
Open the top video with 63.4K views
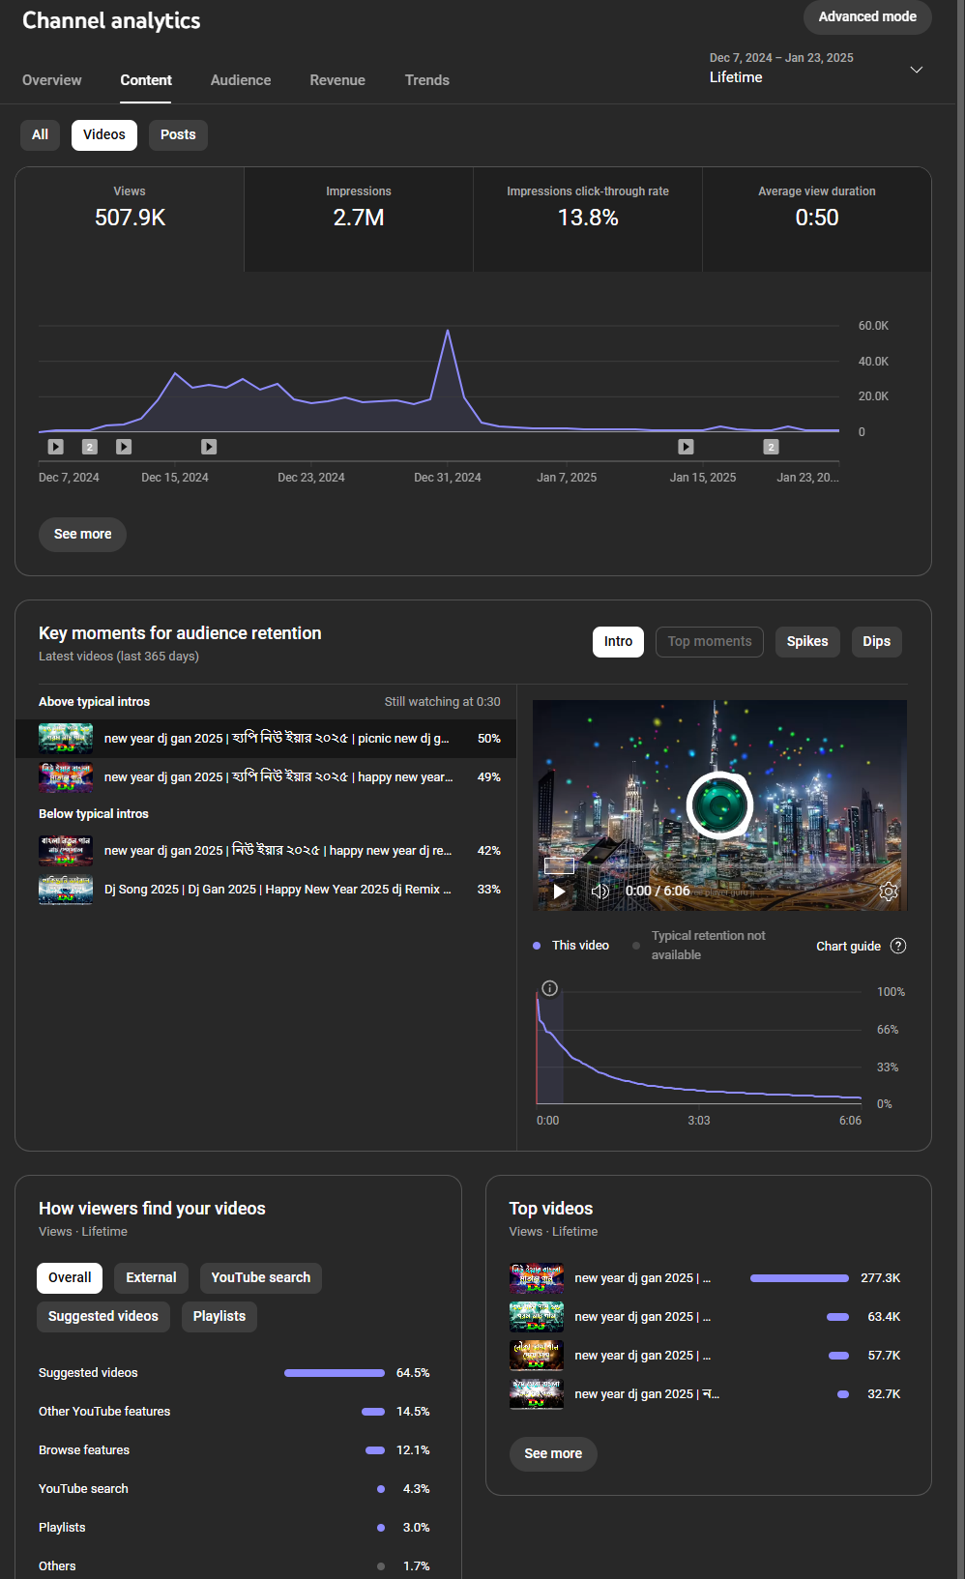click(705, 1317)
